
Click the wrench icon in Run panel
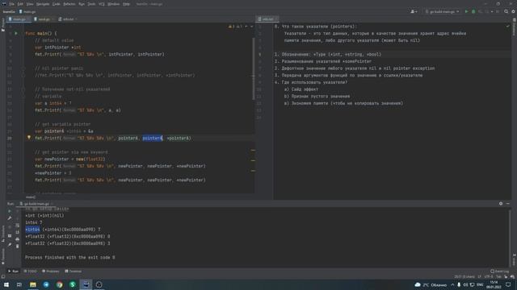(x=10, y=218)
